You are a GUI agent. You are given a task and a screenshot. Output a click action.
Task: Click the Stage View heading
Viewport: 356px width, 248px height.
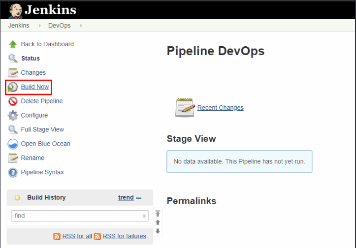click(x=191, y=139)
